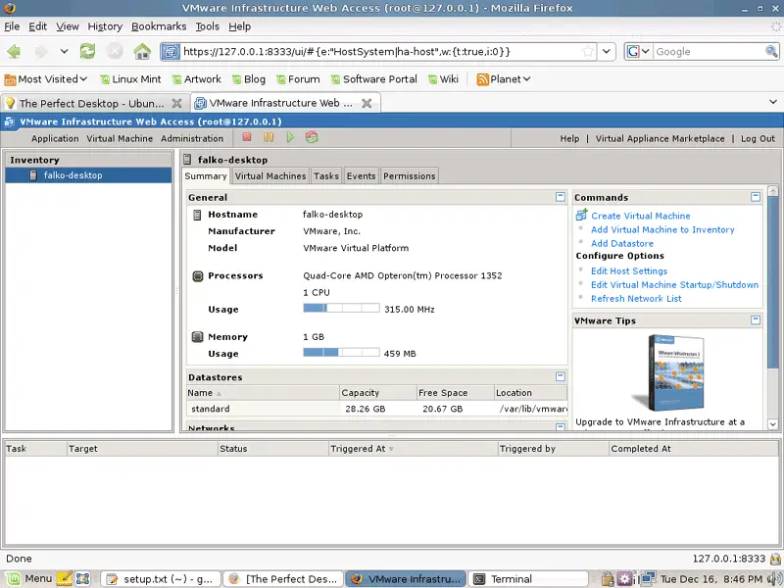
Task: Click the memory usage progress bar
Action: pos(341,352)
